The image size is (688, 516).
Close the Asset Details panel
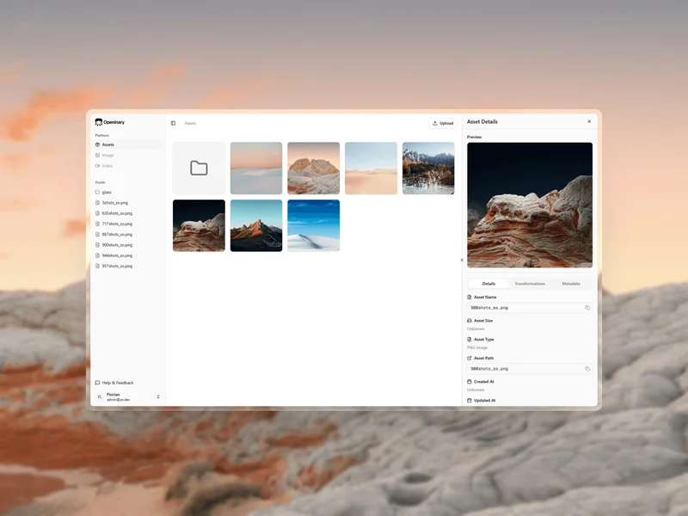click(589, 122)
